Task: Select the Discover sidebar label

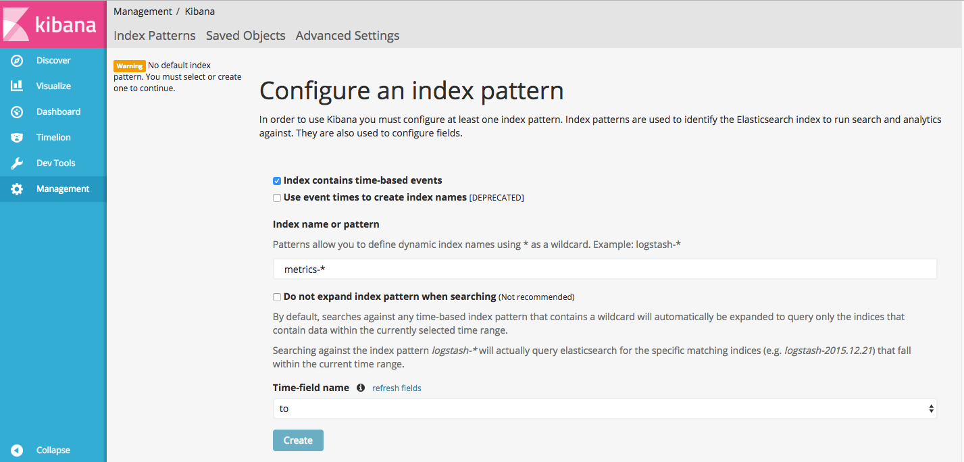Action: pos(53,60)
